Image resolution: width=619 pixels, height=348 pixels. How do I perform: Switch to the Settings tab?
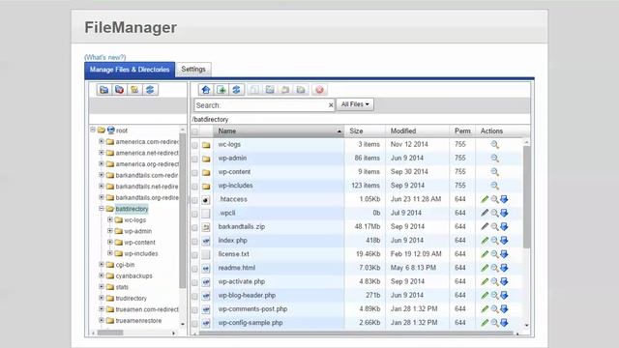pos(193,69)
